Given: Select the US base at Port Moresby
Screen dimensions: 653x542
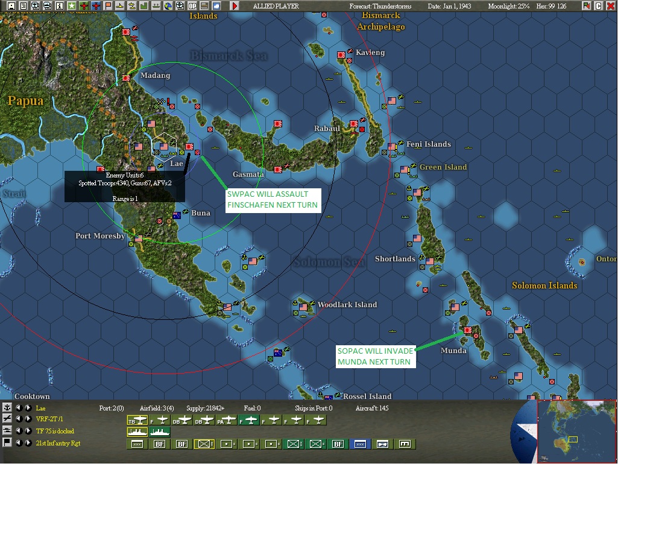Looking at the screenshot, I should (x=139, y=238).
